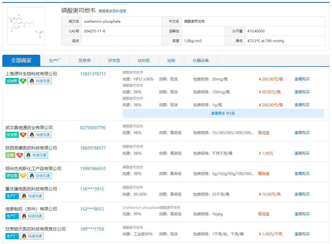Click the green V4 badge for 上海源叶生物

pyautogui.click(x=23, y=81)
